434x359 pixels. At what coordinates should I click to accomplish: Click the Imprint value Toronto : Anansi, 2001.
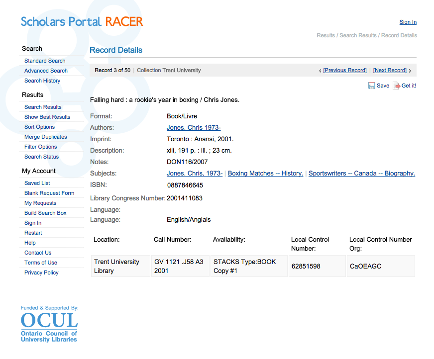[x=200, y=139]
